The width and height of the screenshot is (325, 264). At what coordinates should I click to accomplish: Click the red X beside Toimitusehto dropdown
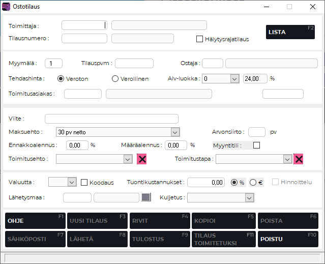[x=142, y=159]
